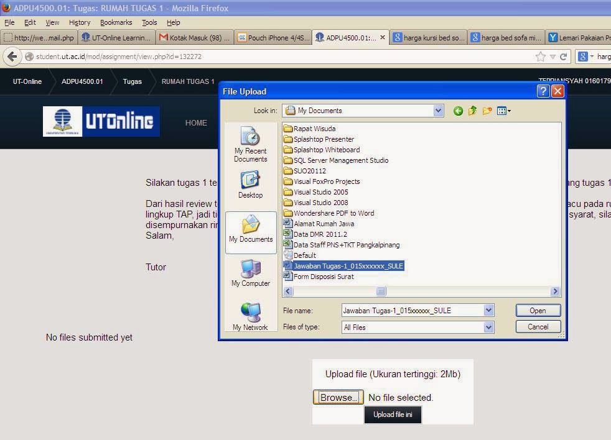Go back a folder using the green back arrow
Screen dimensions: 611x440
click(x=458, y=111)
